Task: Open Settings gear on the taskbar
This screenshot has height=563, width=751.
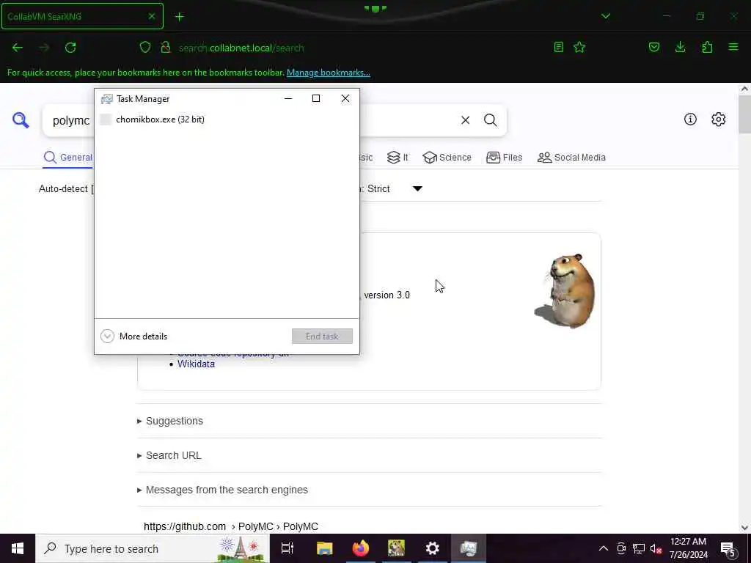Action: [x=432, y=548]
